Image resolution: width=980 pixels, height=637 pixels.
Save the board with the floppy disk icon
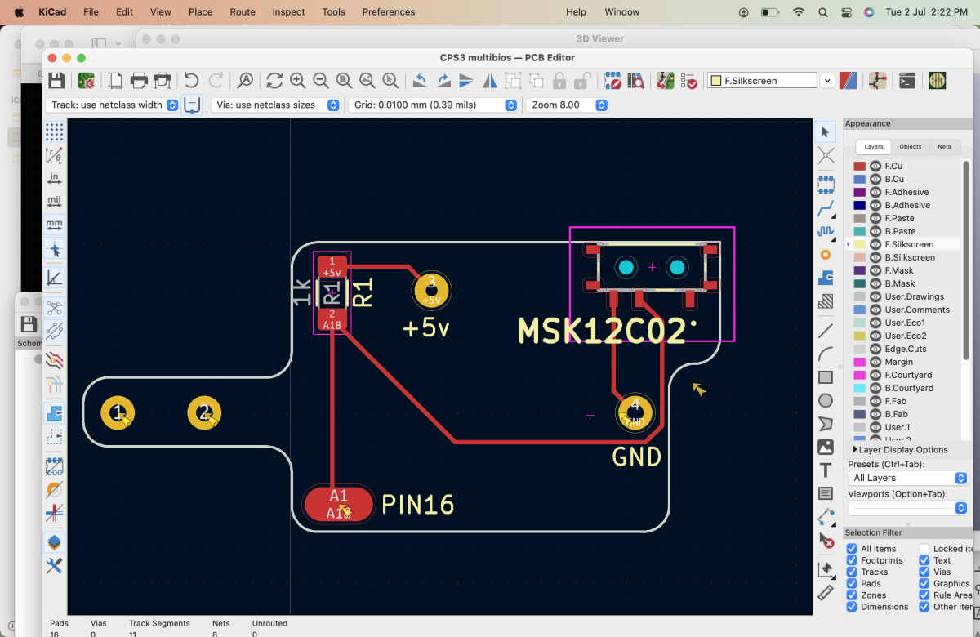tap(56, 81)
